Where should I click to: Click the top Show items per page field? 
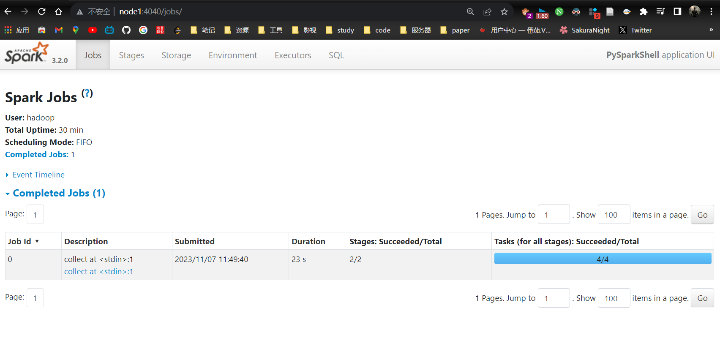pos(614,215)
